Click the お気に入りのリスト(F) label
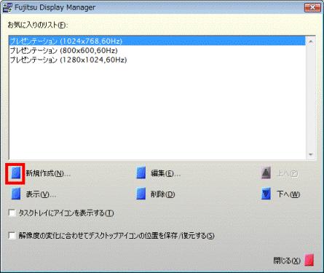 point(38,25)
